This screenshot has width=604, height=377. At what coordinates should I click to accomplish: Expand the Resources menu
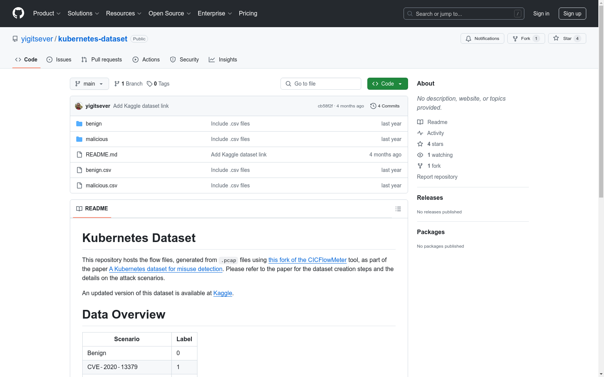[x=124, y=13]
